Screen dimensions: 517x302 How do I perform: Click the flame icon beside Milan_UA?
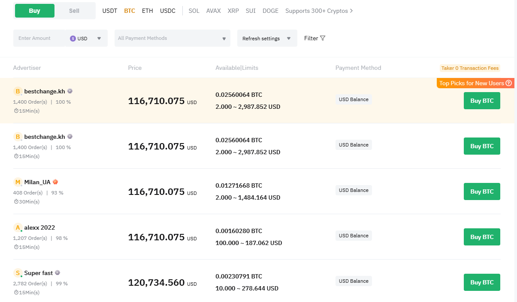tap(55, 182)
